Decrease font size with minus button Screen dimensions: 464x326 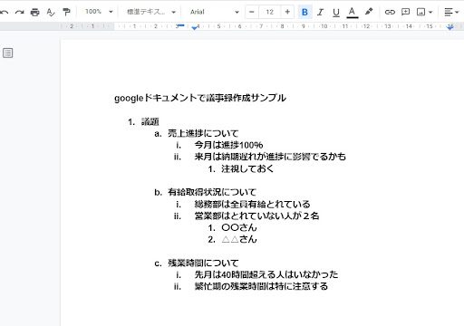tap(252, 12)
